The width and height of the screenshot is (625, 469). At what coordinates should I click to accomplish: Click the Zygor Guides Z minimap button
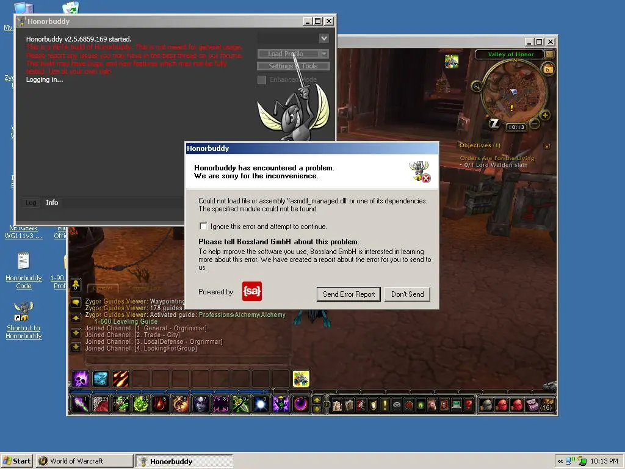[494, 123]
